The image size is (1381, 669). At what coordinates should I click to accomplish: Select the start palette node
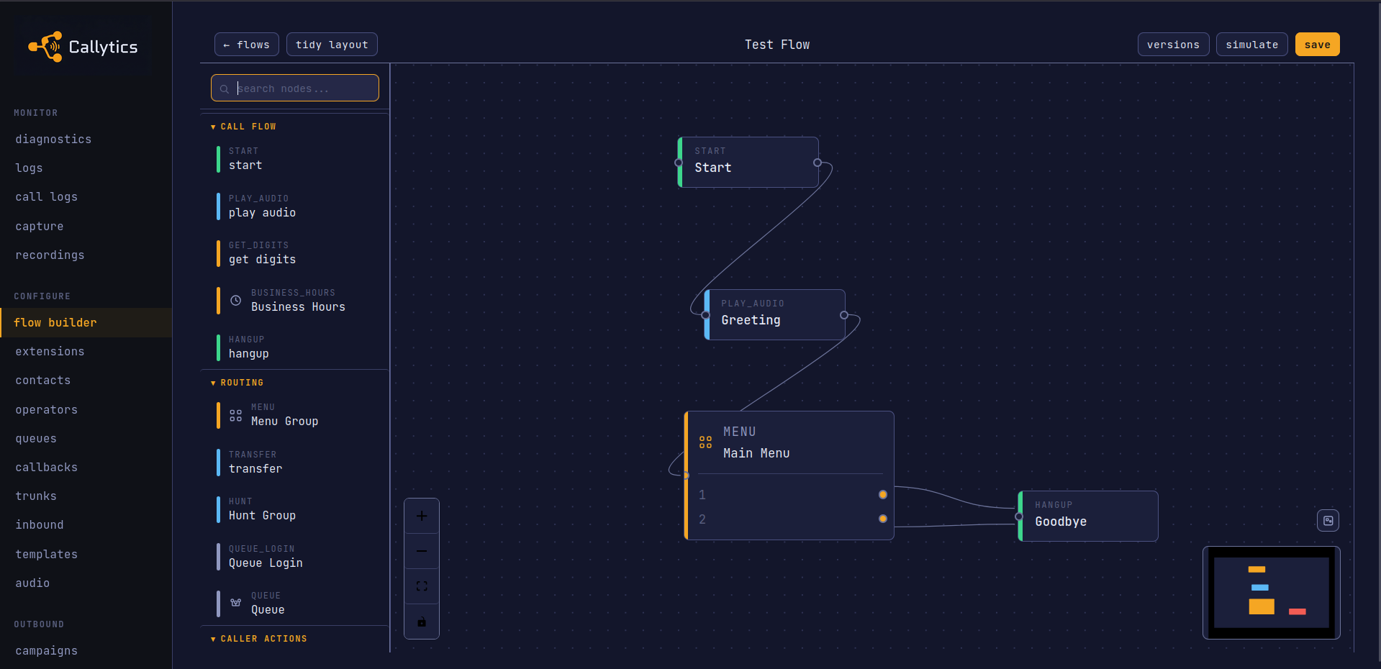(x=295, y=159)
